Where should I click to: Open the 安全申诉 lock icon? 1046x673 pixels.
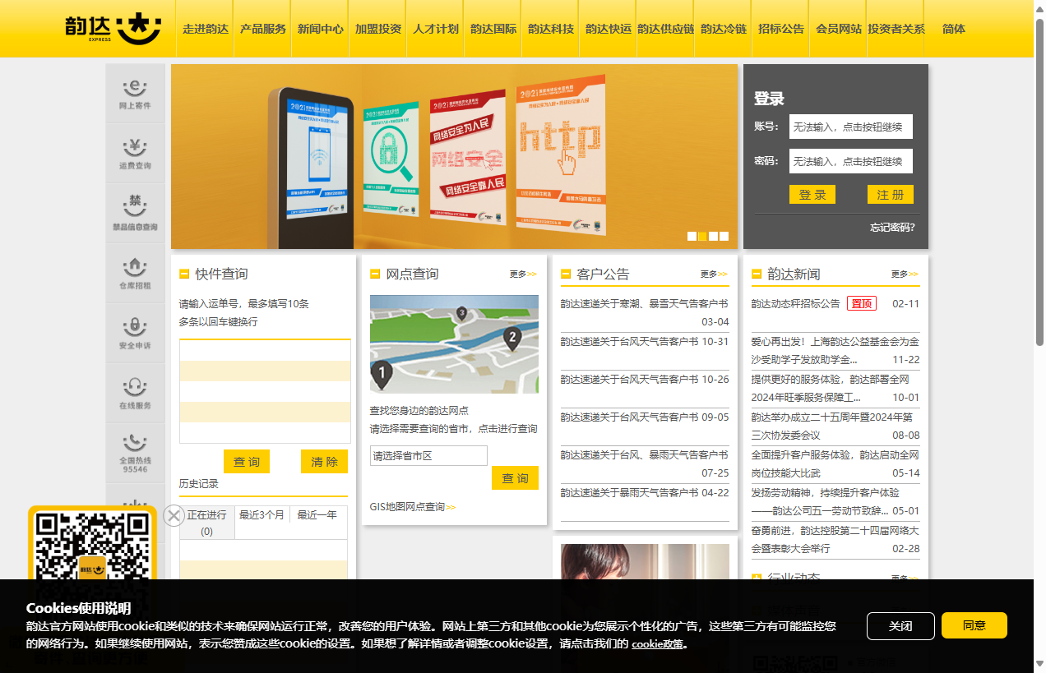[135, 334]
